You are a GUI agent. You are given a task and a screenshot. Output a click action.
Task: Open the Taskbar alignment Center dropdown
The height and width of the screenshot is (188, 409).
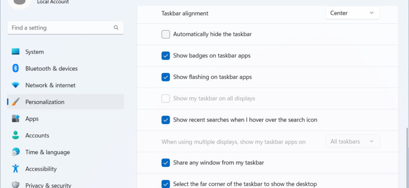click(x=353, y=13)
